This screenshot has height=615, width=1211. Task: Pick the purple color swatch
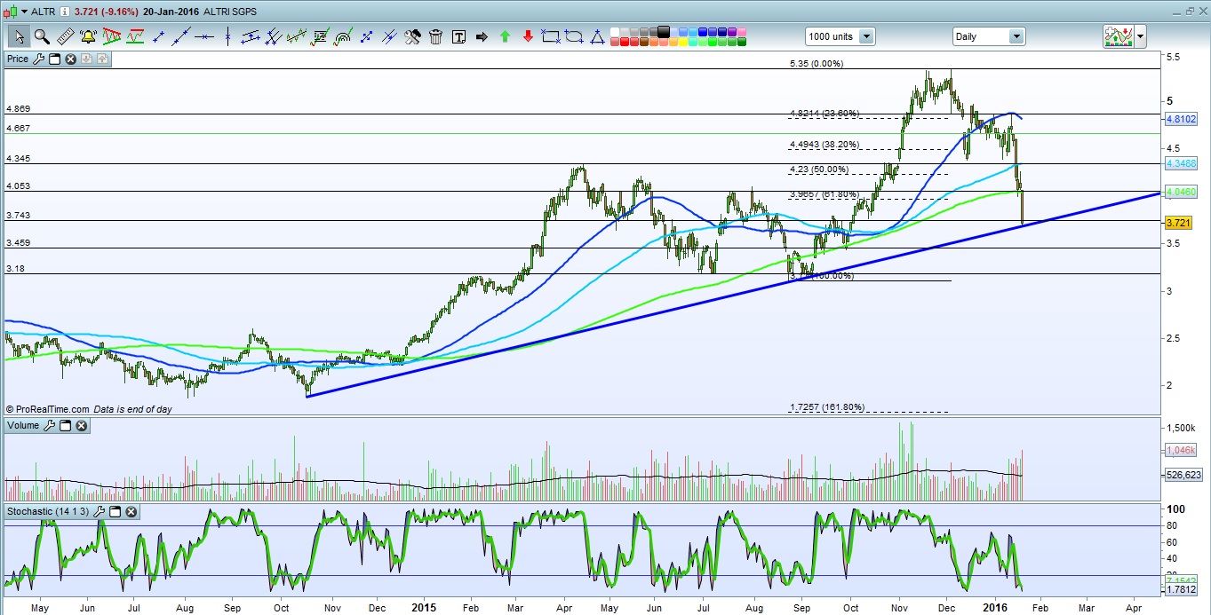click(x=732, y=32)
